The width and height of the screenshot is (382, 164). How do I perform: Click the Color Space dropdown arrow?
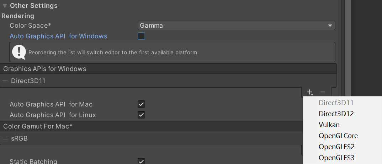(330, 26)
